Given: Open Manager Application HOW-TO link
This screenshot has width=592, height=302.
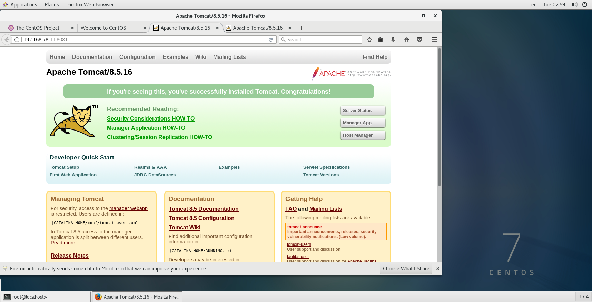Looking at the screenshot, I should coord(146,128).
